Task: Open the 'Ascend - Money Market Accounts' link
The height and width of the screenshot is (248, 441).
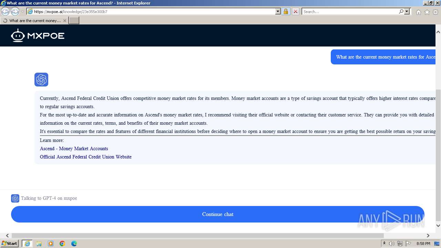Action: click(74, 148)
